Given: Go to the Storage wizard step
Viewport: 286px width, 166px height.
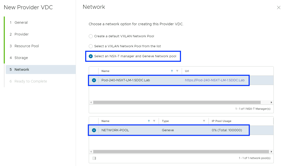Looking at the screenshot, I should 21,58.
